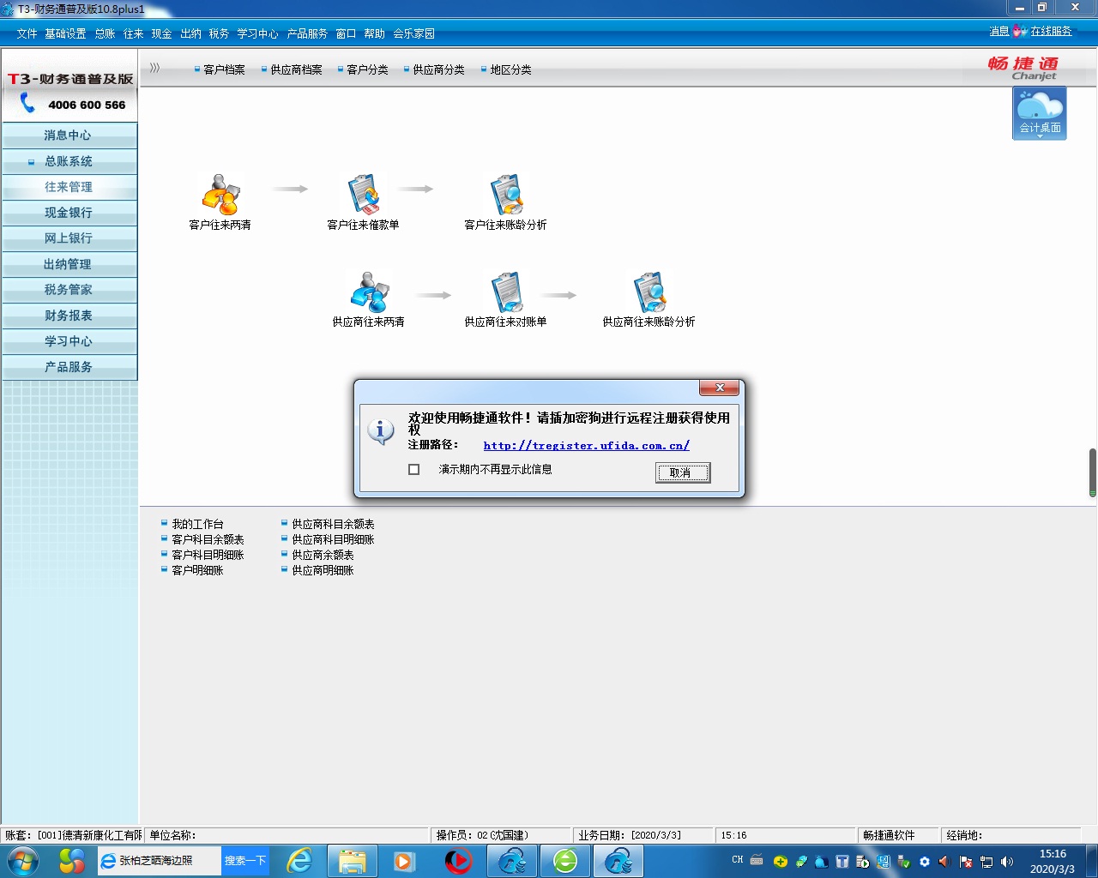Image resolution: width=1098 pixels, height=878 pixels.
Task: Open 供应商分类 in toolbar
Action: coord(438,69)
